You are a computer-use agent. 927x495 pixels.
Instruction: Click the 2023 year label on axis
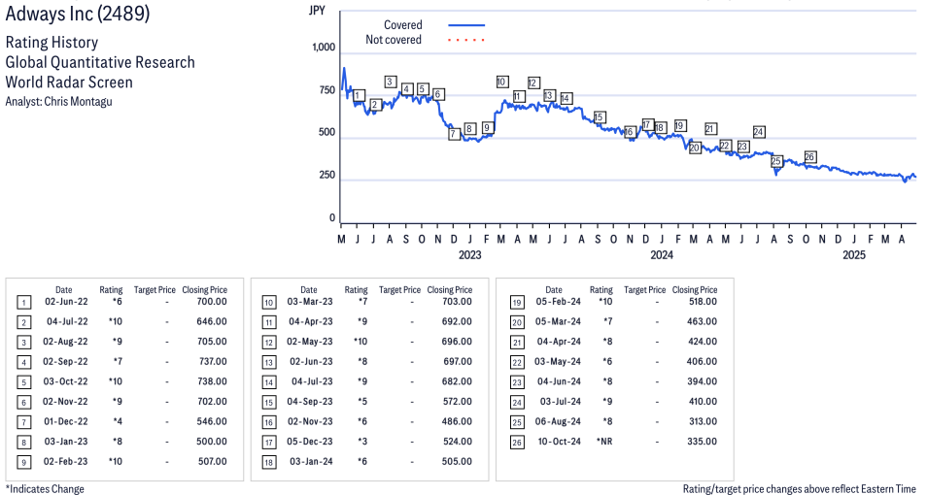[470, 254]
